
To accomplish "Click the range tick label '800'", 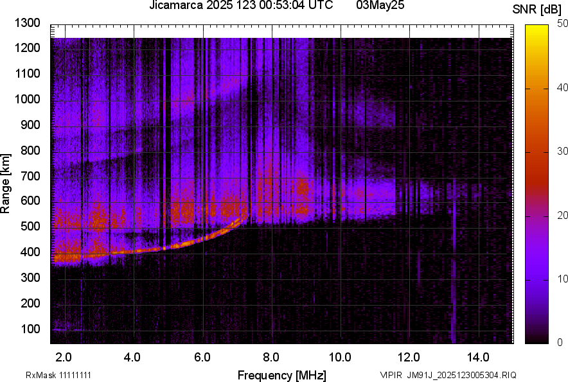I will [x=30, y=150].
